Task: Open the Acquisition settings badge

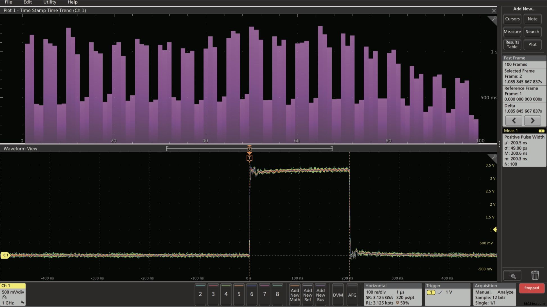Action: pos(495,294)
